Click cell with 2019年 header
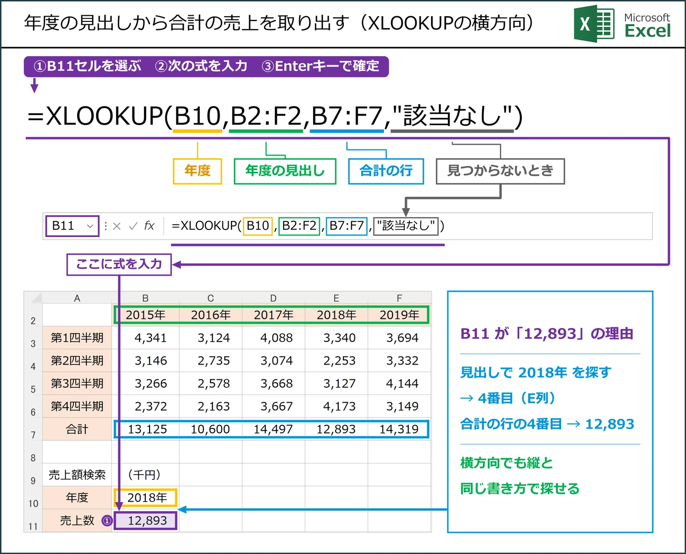 (399, 315)
